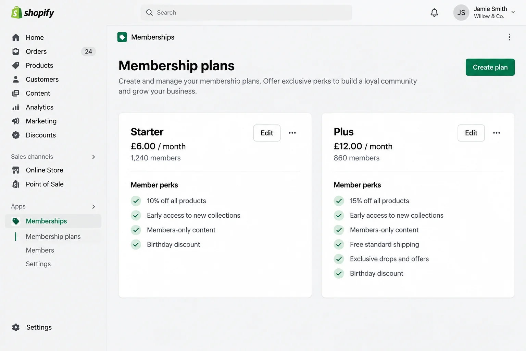Click the 10% off all products perk
Image resolution: width=526 pixels, height=351 pixels.
pyautogui.click(x=176, y=201)
